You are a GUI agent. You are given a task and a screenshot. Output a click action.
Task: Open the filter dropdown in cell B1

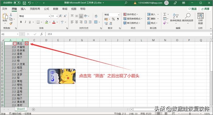[x=27, y=43]
